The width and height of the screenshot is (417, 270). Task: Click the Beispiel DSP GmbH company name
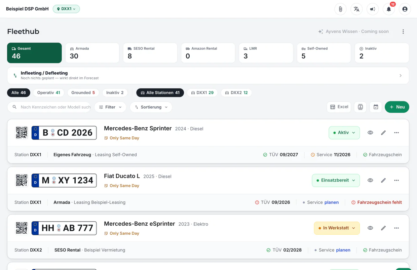click(x=27, y=9)
